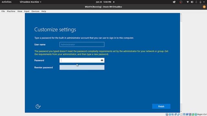Screen dimensions: 207x116
Task: Click the audio indicator in VirtualBox status bar
Action: (x=172, y=114)
